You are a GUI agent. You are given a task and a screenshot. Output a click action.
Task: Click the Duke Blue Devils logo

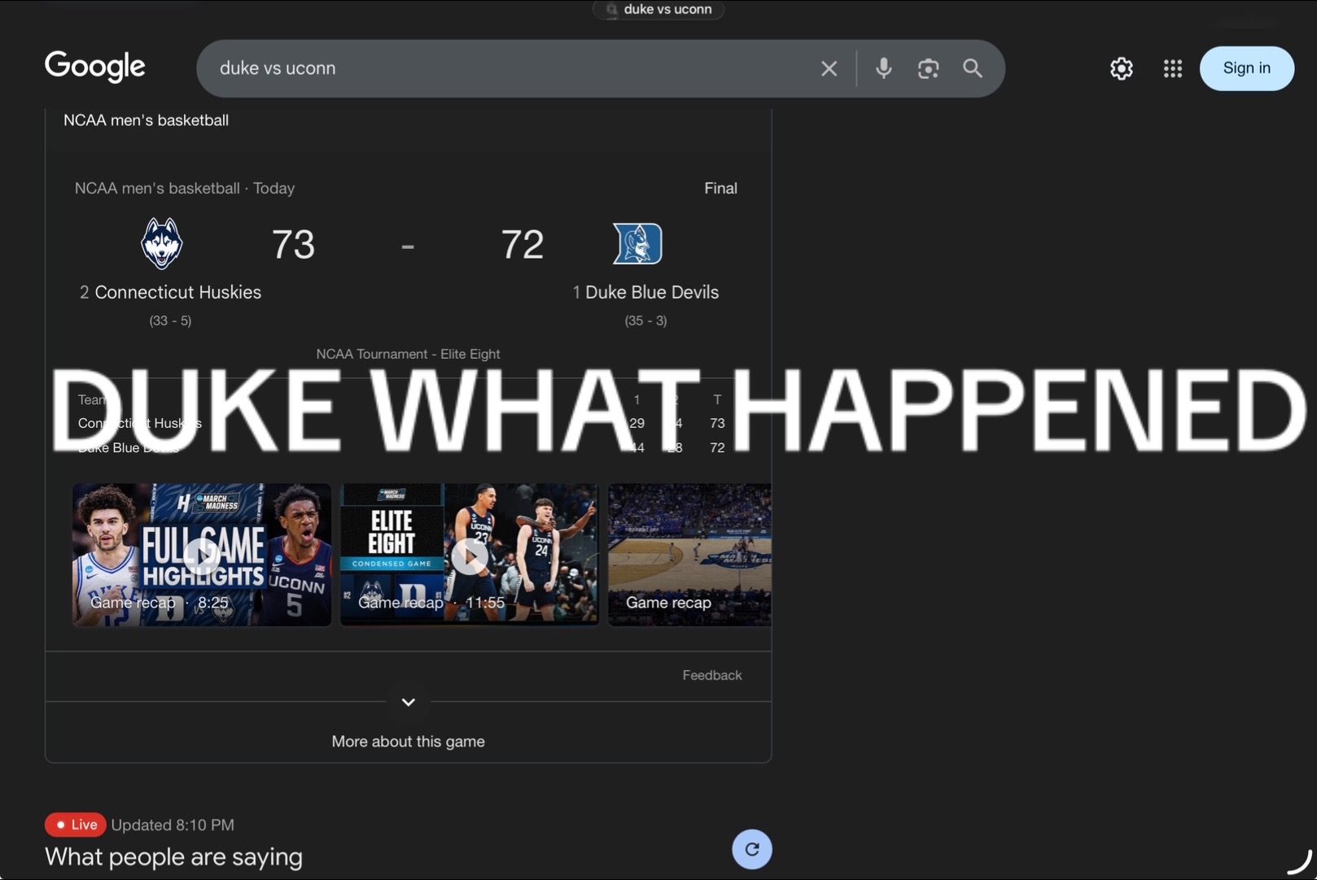(x=637, y=243)
